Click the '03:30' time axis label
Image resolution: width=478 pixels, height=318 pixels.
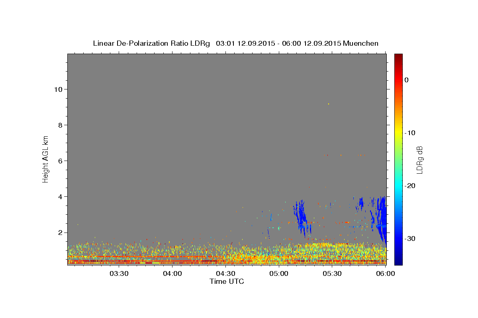[x=119, y=274]
